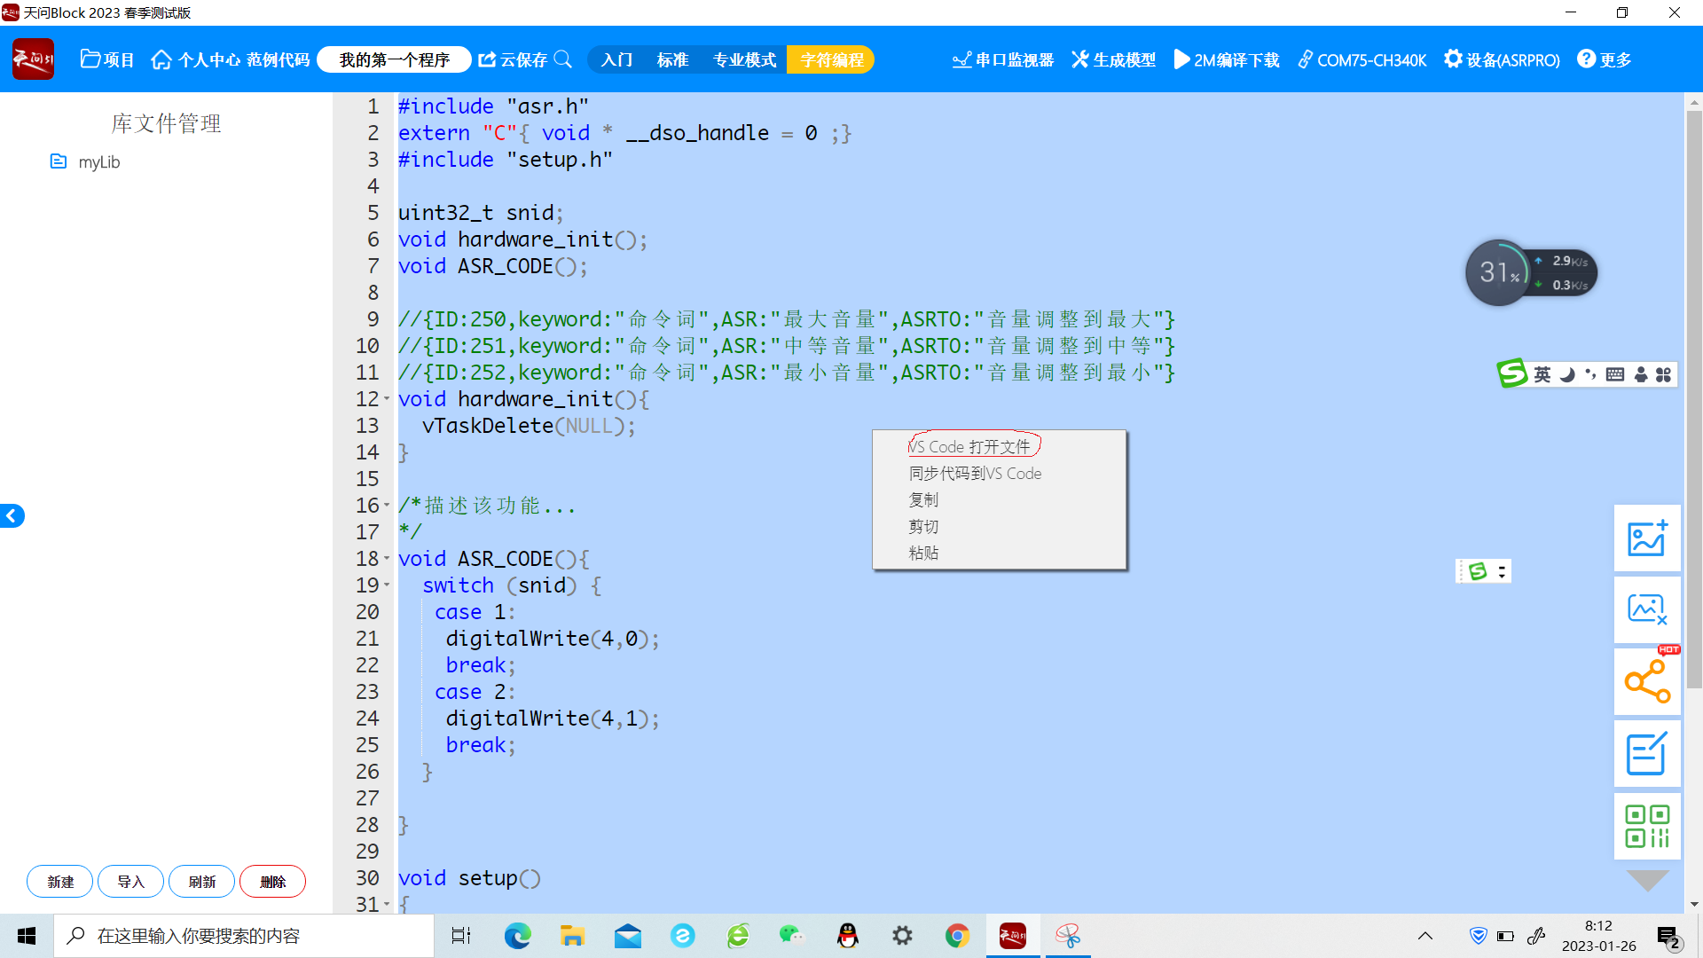Screen dimensions: 1703x958
Task: Click the search magnifier icon in toolbar
Action: coord(562,59)
